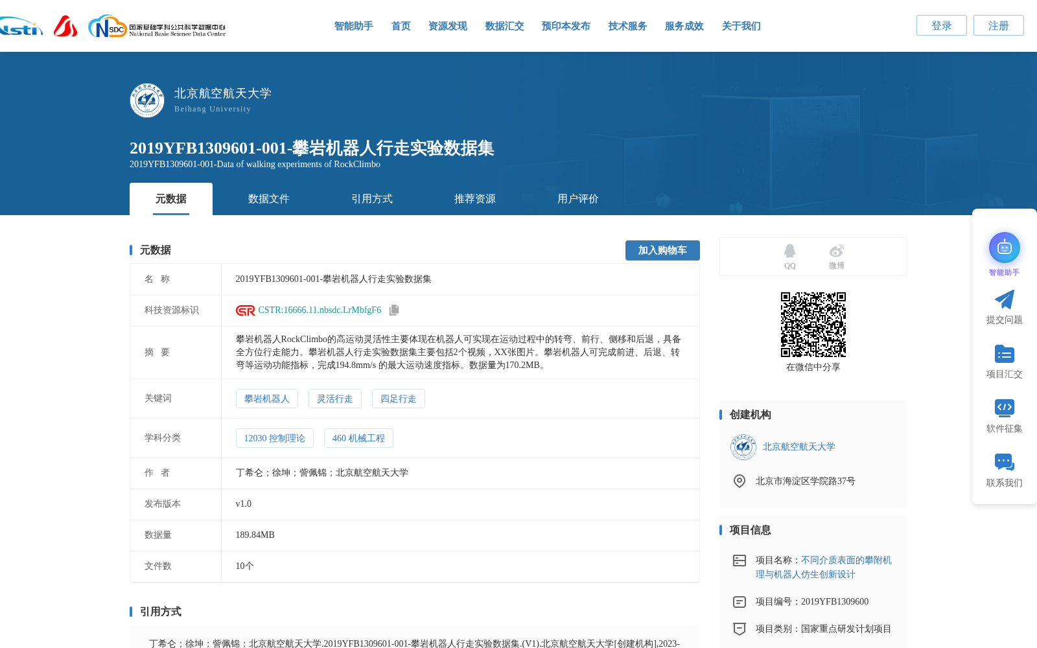Switch to the 推荐资源 tab
1037x648 pixels.
click(475, 199)
